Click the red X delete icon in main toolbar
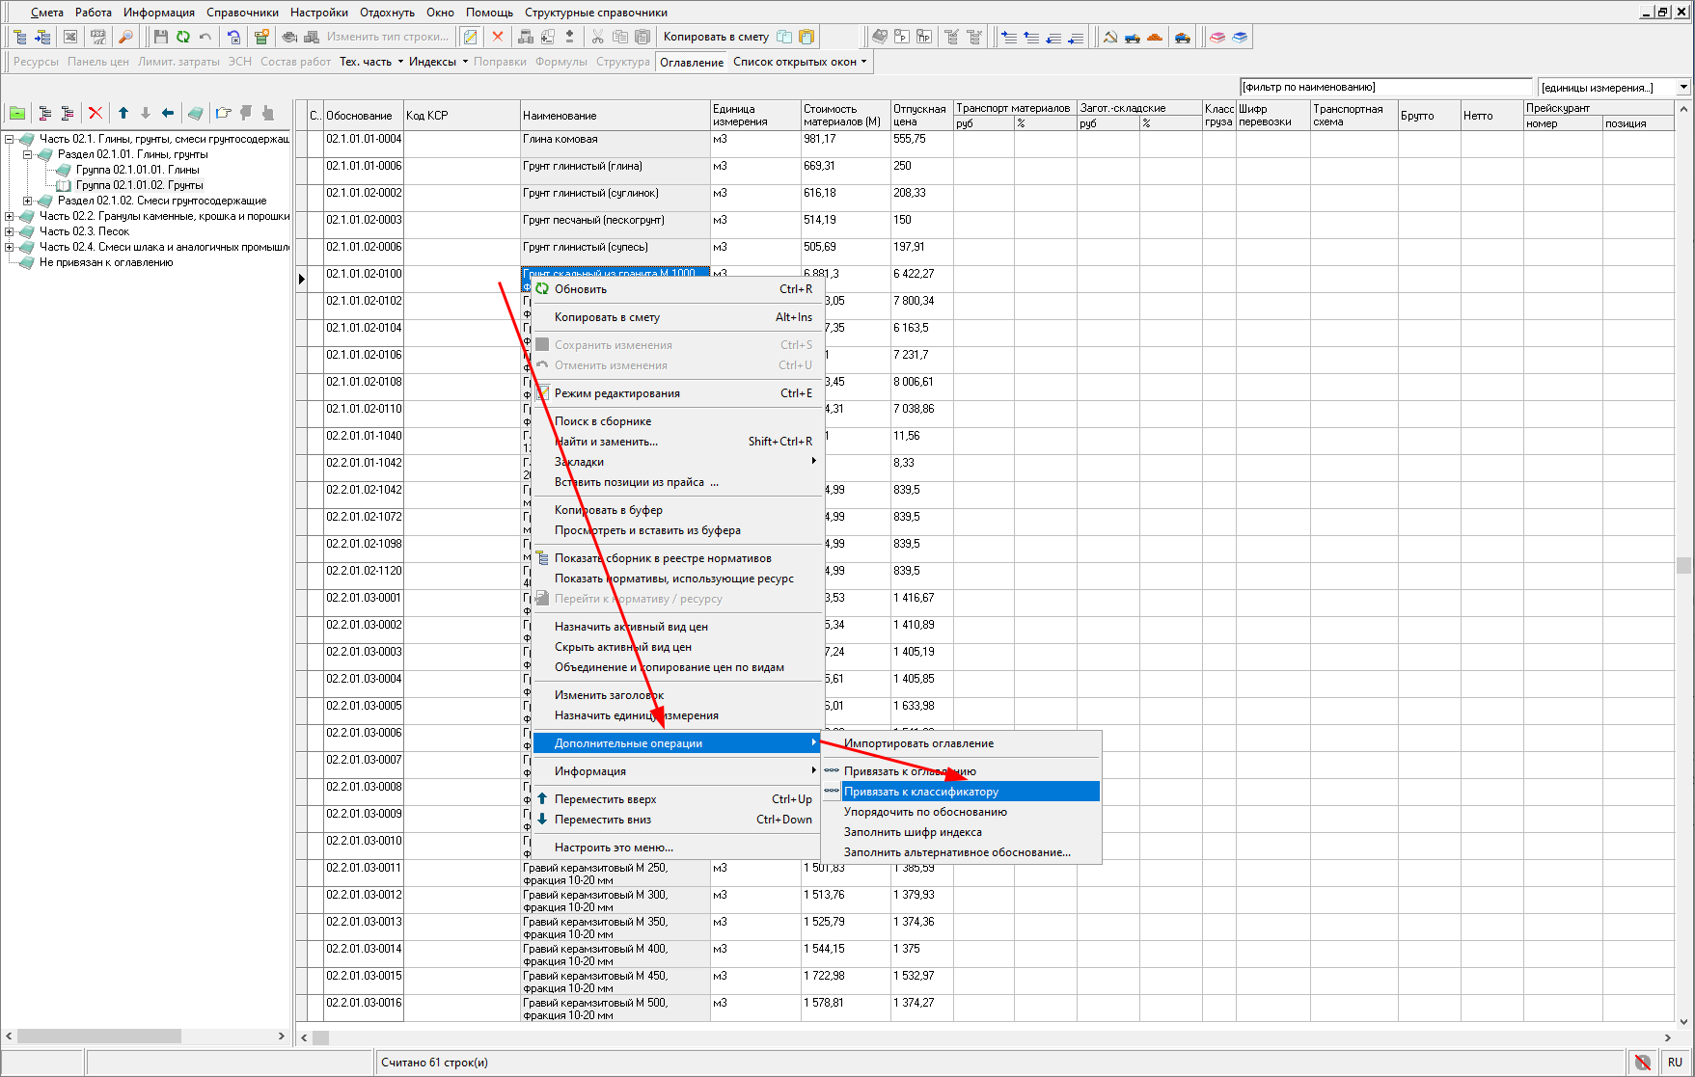The image size is (1695, 1077). point(498,37)
